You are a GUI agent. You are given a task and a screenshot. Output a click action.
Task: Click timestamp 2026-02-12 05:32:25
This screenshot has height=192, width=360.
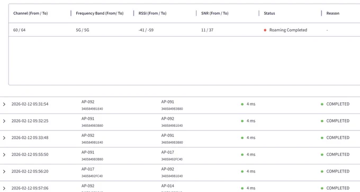pos(30,121)
